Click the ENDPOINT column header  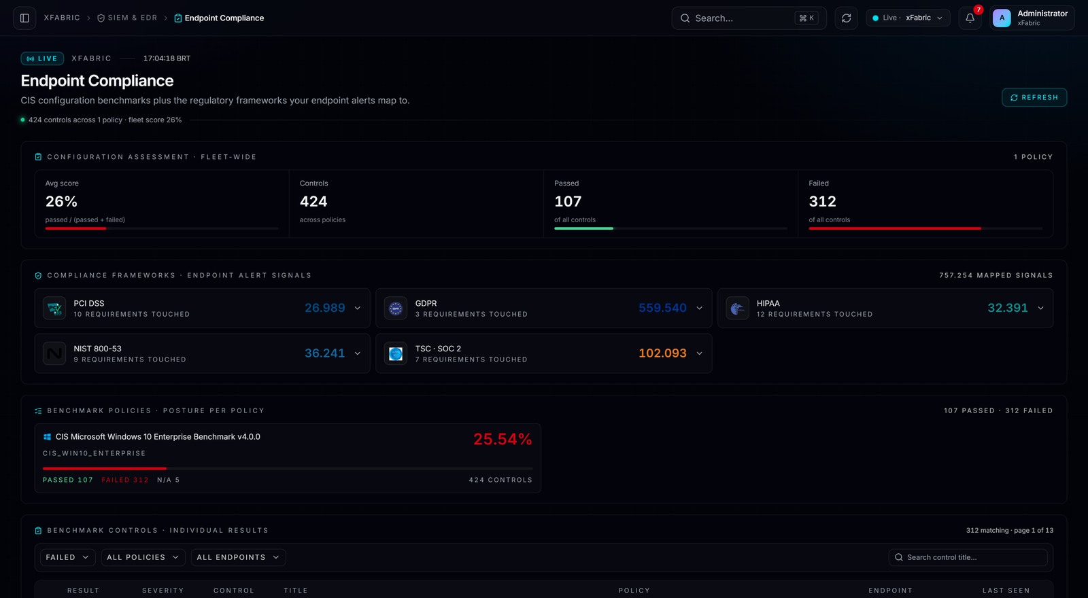[x=890, y=591]
